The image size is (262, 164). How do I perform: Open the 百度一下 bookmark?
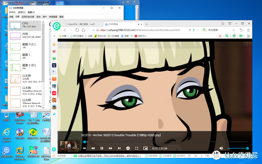coord(127,36)
